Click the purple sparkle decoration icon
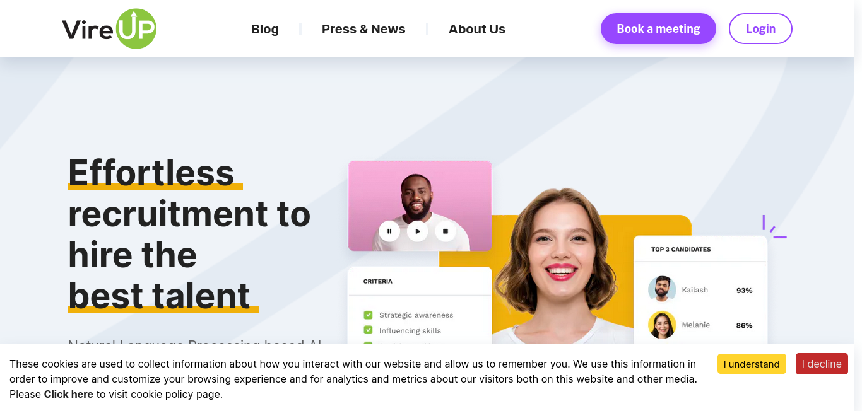This screenshot has width=862, height=411. pos(774,227)
